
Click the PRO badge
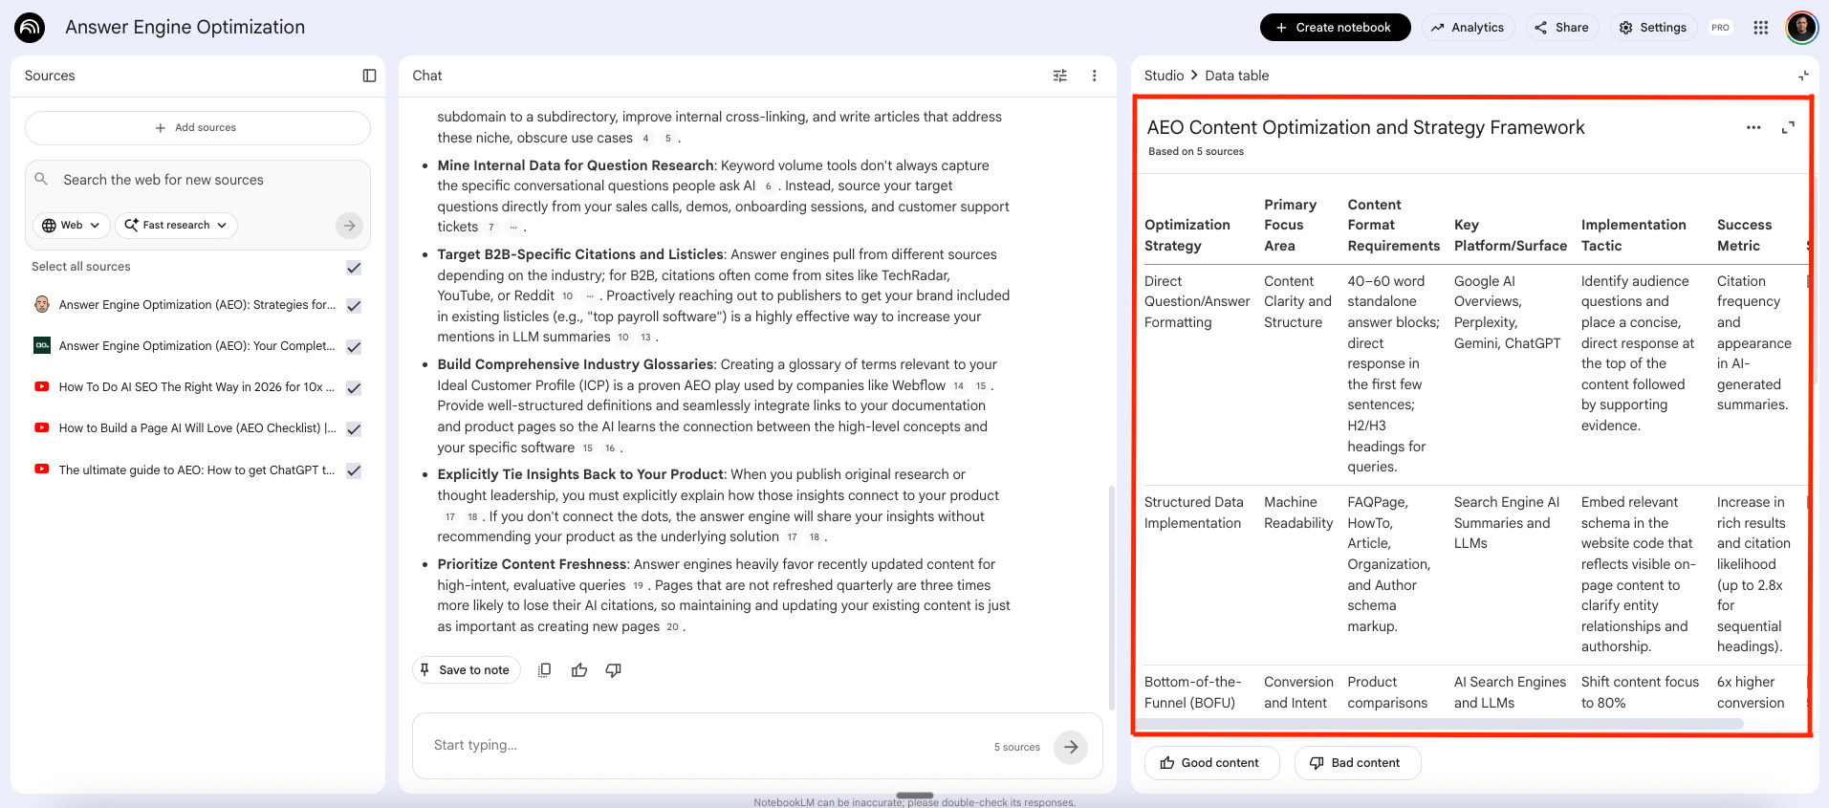tap(1720, 28)
